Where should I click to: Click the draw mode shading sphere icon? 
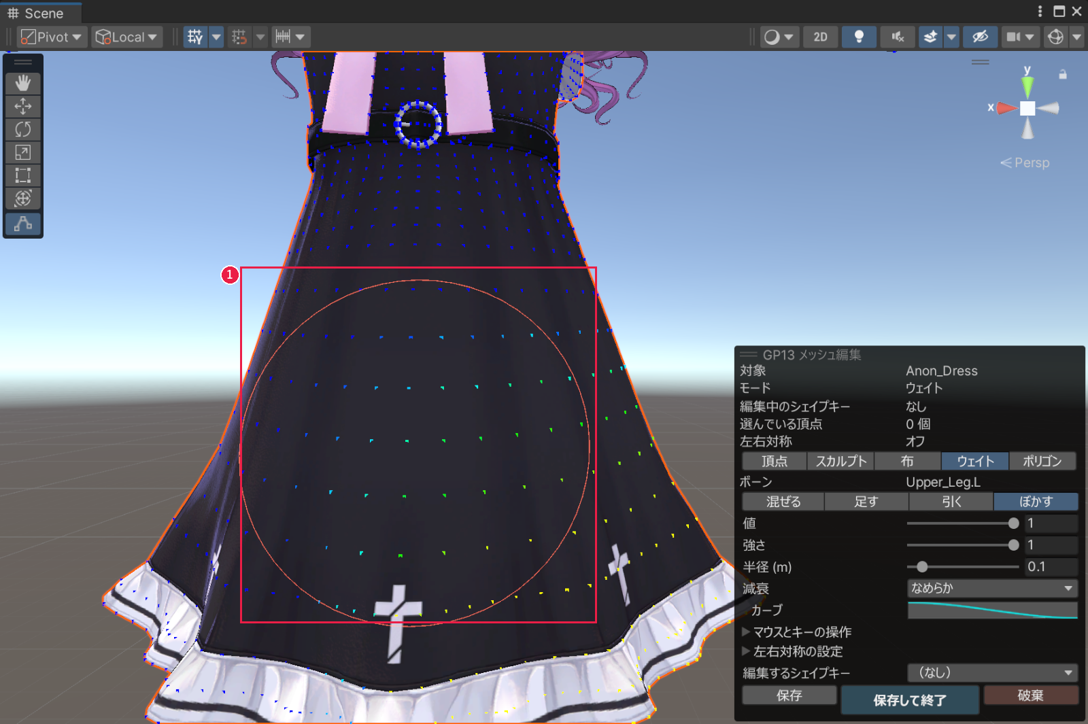(x=772, y=37)
